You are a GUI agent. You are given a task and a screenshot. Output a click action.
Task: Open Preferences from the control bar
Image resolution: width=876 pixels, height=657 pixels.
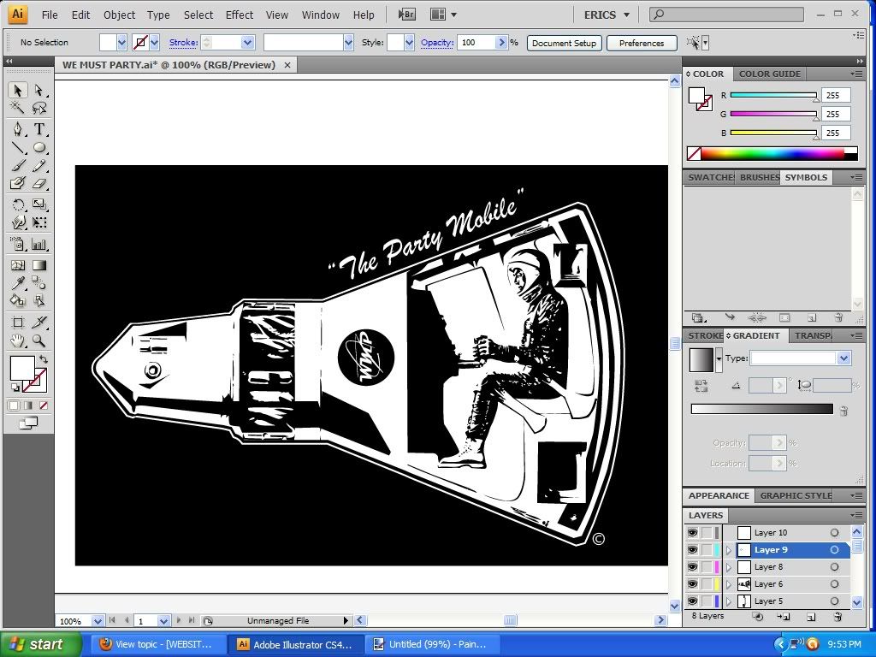coord(641,43)
